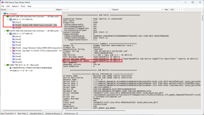Select USB4 VIRTUAL_POWER_PDO tree entry
The height and width of the screenshot is (115, 204).
pyautogui.click(x=32, y=68)
